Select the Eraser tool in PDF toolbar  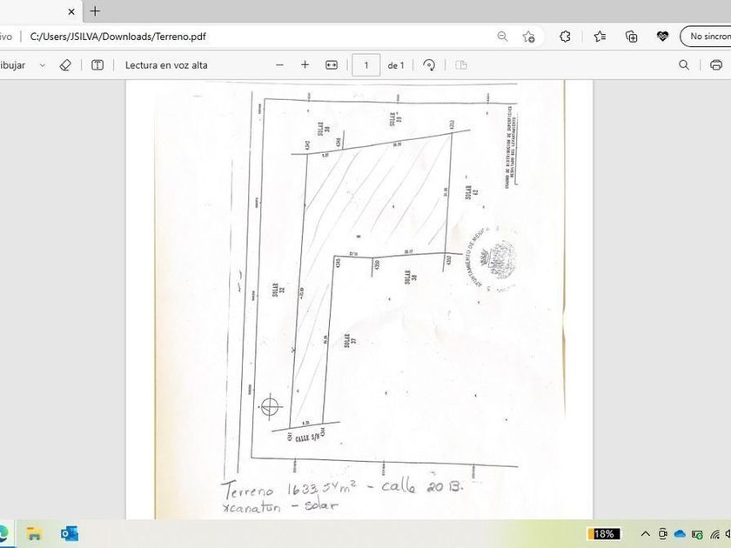66,65
